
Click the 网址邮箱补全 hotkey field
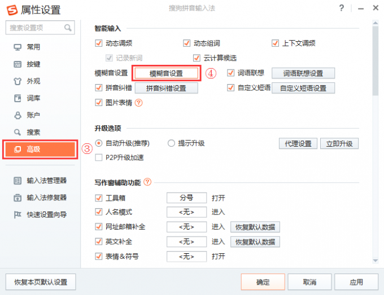186,227
